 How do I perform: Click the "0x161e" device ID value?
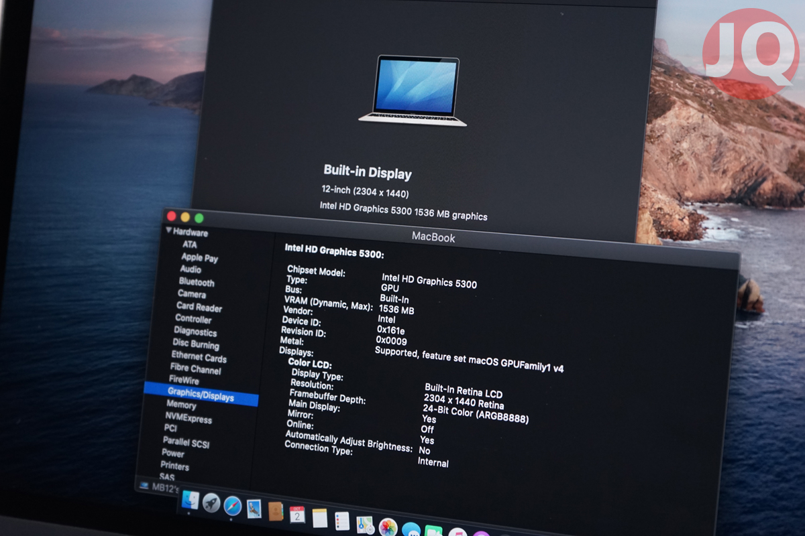point(390,330)
